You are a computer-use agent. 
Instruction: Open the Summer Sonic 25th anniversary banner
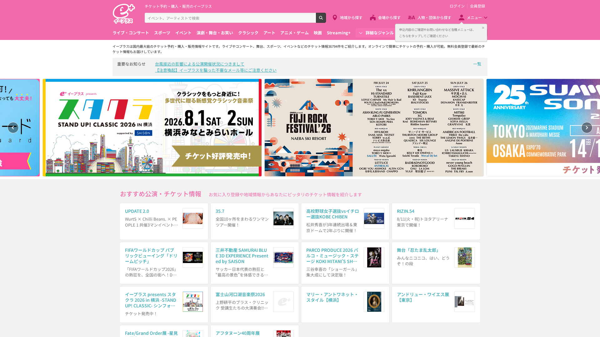(543, 128)
